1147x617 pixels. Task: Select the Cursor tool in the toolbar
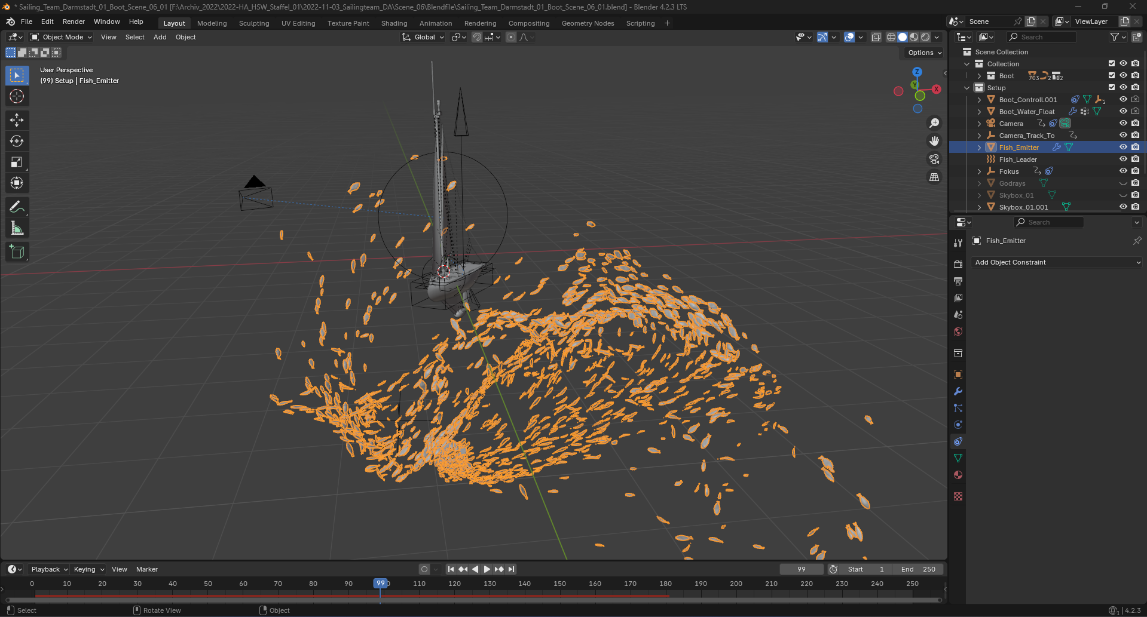click(17, 96)
